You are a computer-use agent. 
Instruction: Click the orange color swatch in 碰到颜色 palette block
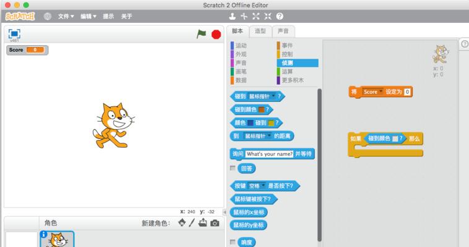click(x=262, y=110)
